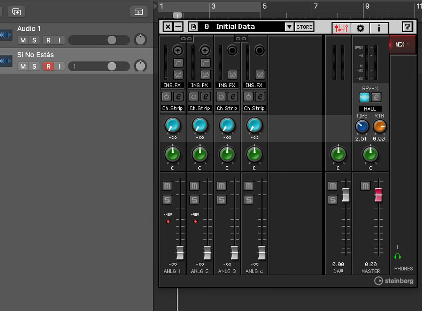Click the ANLG 3 volume fader handle
The image size is (422, 311).
click(235, 252)
